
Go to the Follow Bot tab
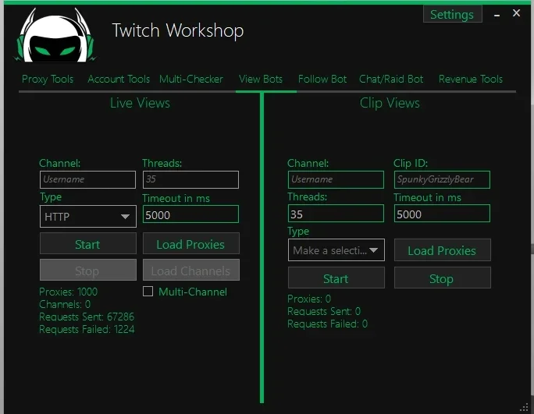322,80
